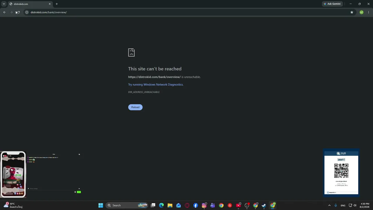Open Task View on the taskbar
The image size is (373, 210).
[153, 205]
